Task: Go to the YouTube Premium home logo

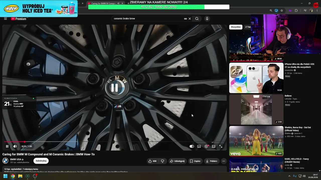Action: pos(19,18)
